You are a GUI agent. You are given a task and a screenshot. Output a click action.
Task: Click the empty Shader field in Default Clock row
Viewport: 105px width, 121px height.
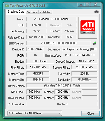90,98
